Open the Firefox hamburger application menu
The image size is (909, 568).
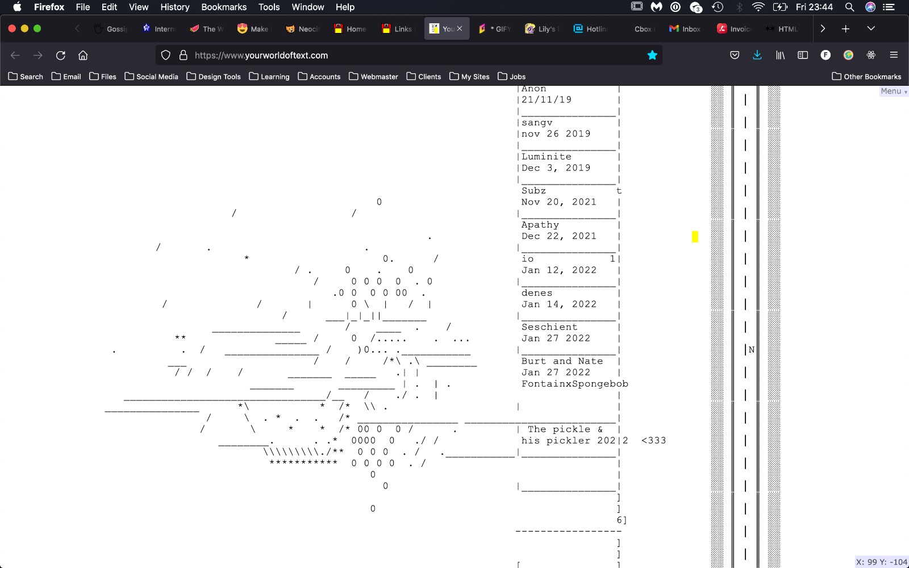(894, 55)
